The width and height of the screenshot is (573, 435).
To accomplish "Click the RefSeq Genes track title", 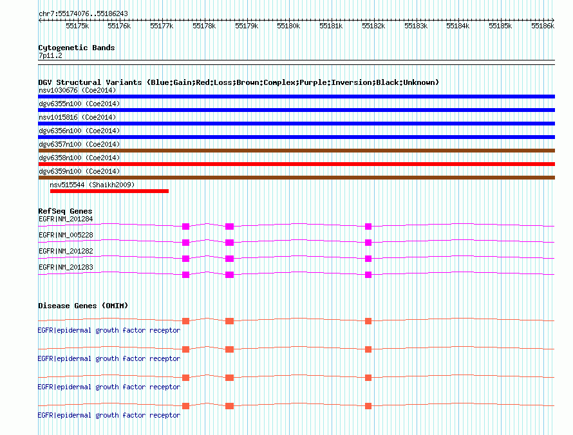I will [65, 211].
